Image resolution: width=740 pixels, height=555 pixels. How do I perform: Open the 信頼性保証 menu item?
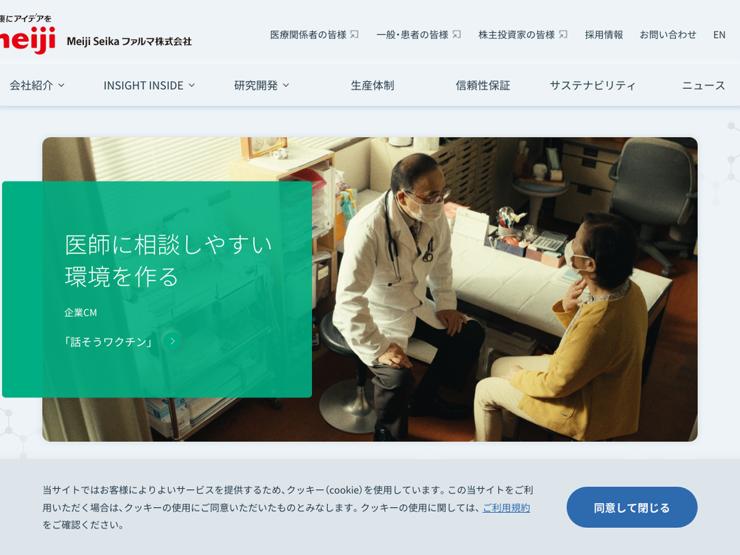483,86
